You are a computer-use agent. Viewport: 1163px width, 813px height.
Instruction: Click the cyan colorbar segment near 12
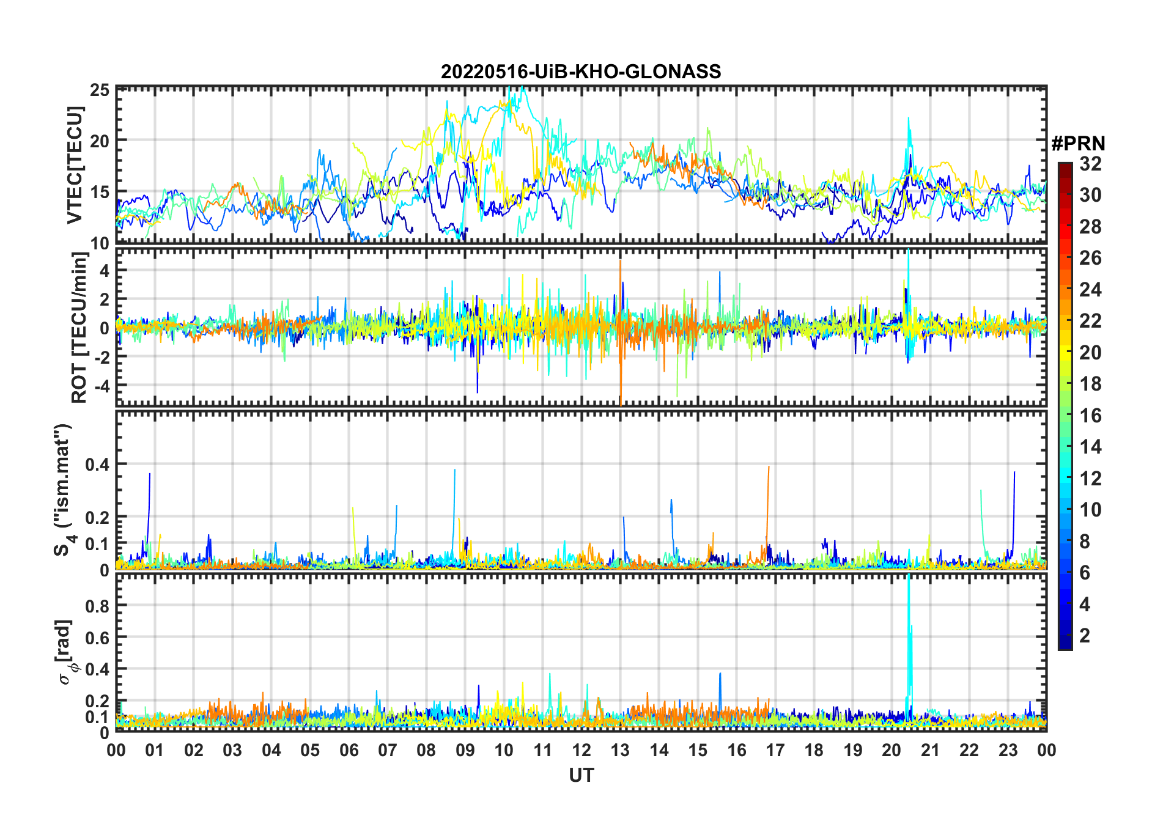pyautogui.click(x=1065, y=477)
